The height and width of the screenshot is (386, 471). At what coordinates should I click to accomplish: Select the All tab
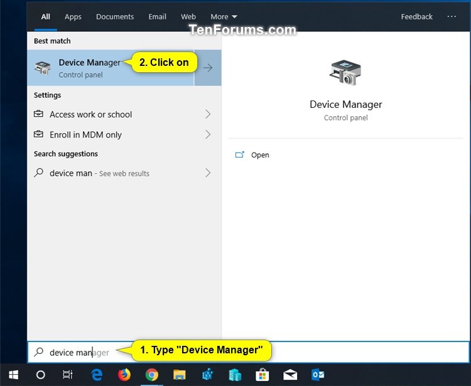pyautogui.click(x=46, y=16)
